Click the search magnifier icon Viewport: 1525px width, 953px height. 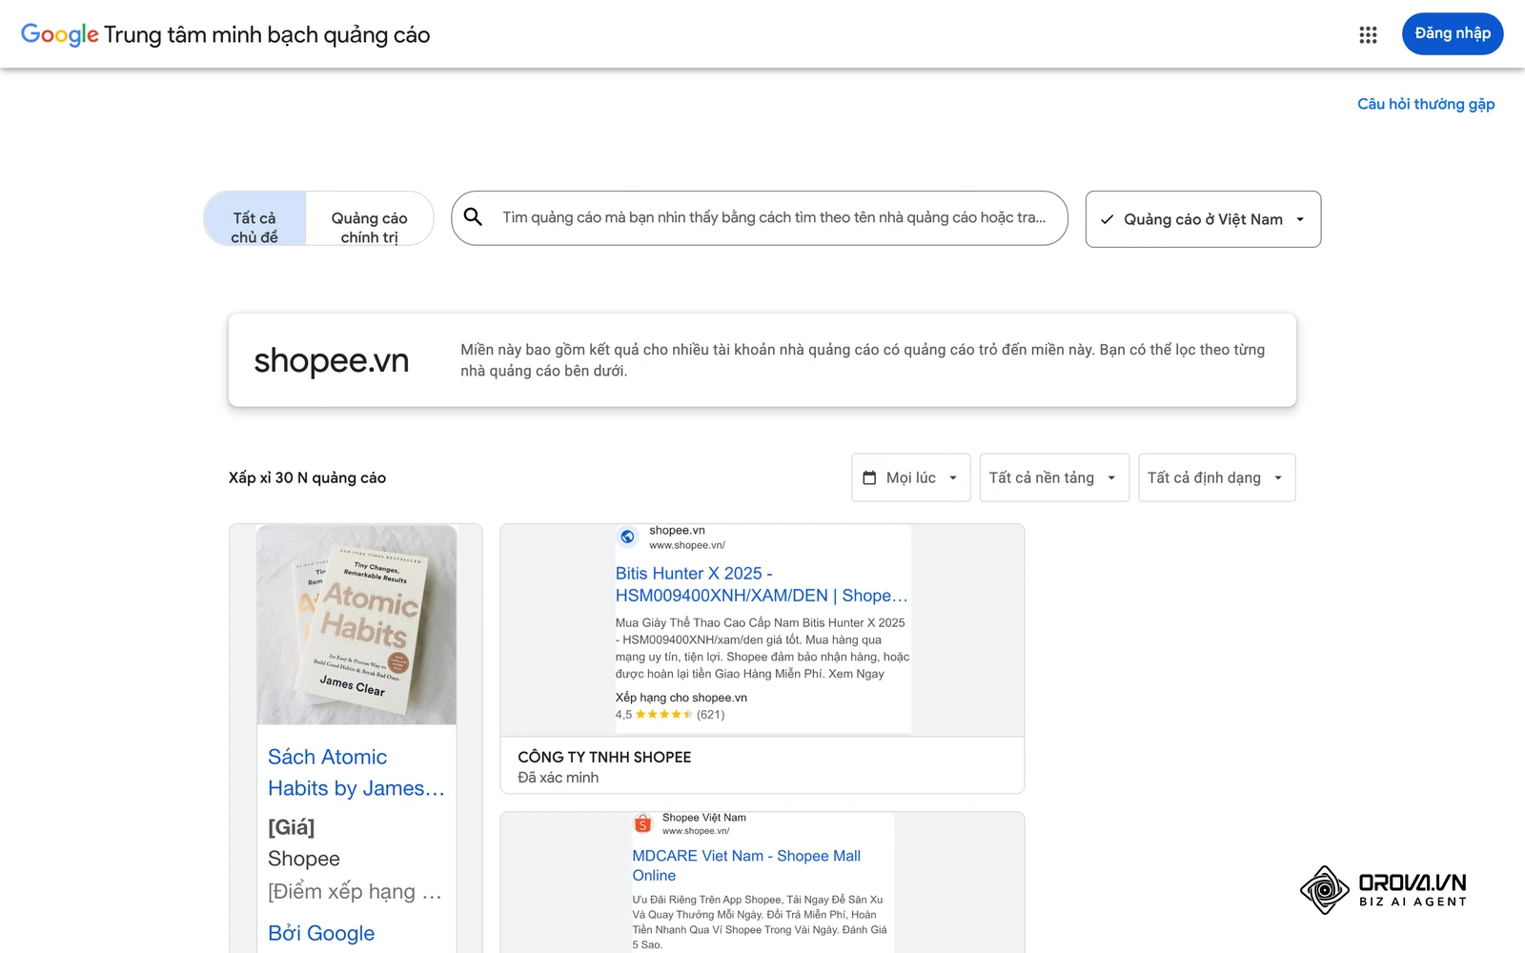tap(473, 217)
